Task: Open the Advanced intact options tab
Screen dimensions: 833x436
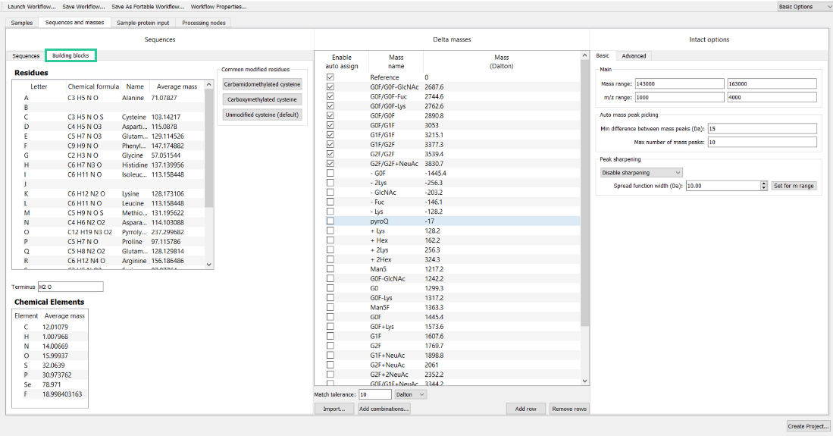Action: pyautogui.click(x=634, y=56)
